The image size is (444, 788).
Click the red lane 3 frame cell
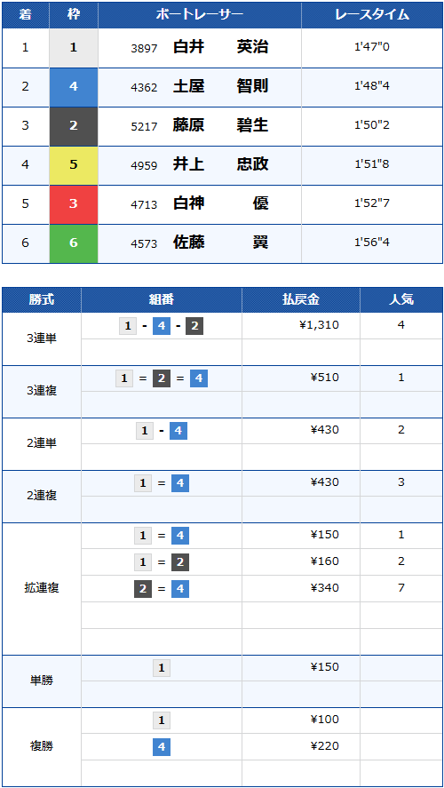(x=74, y=204)
